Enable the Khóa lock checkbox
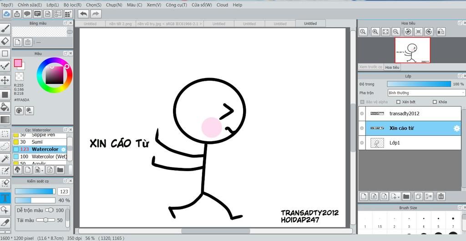Screen dimensions: 466x241 [435, 102]
